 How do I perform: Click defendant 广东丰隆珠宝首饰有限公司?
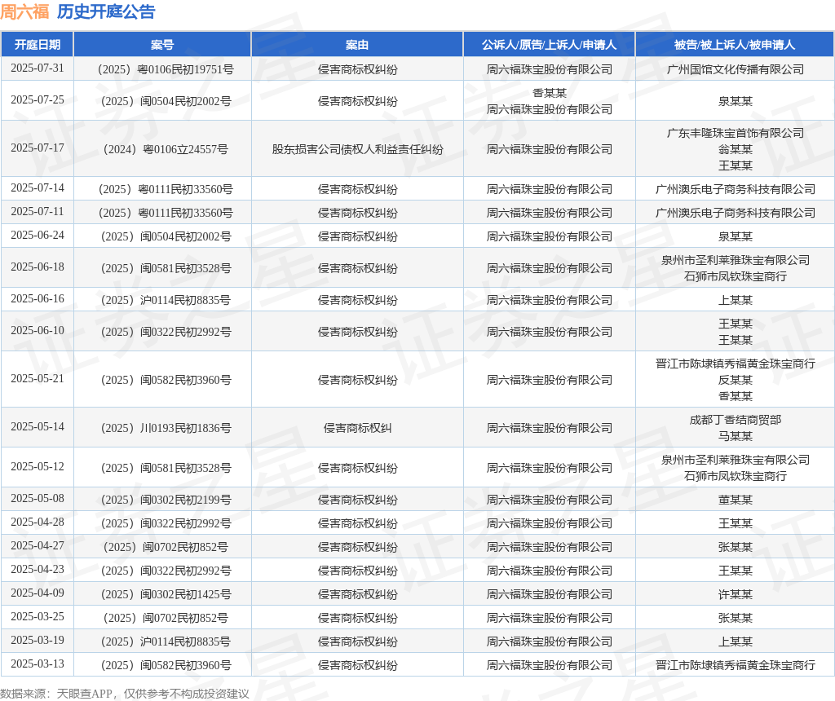click(x=736, y=133)
